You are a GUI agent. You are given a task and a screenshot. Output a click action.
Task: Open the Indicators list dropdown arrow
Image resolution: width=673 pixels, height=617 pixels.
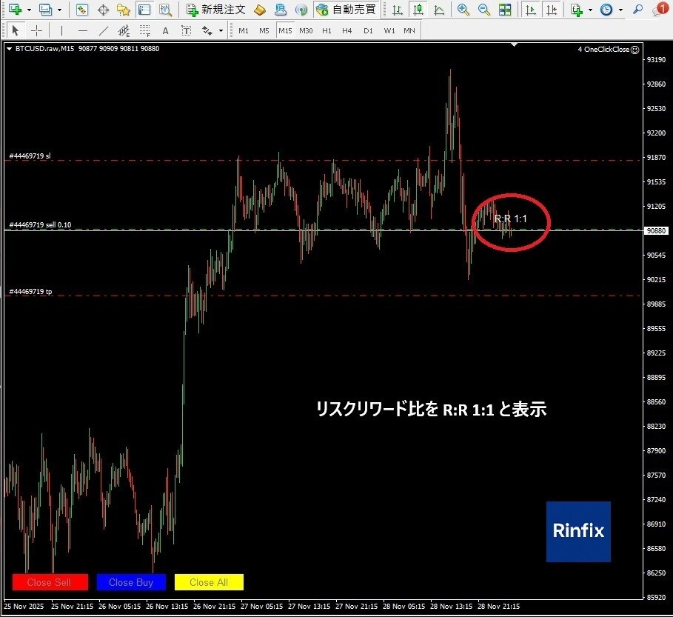coord(590,10)
